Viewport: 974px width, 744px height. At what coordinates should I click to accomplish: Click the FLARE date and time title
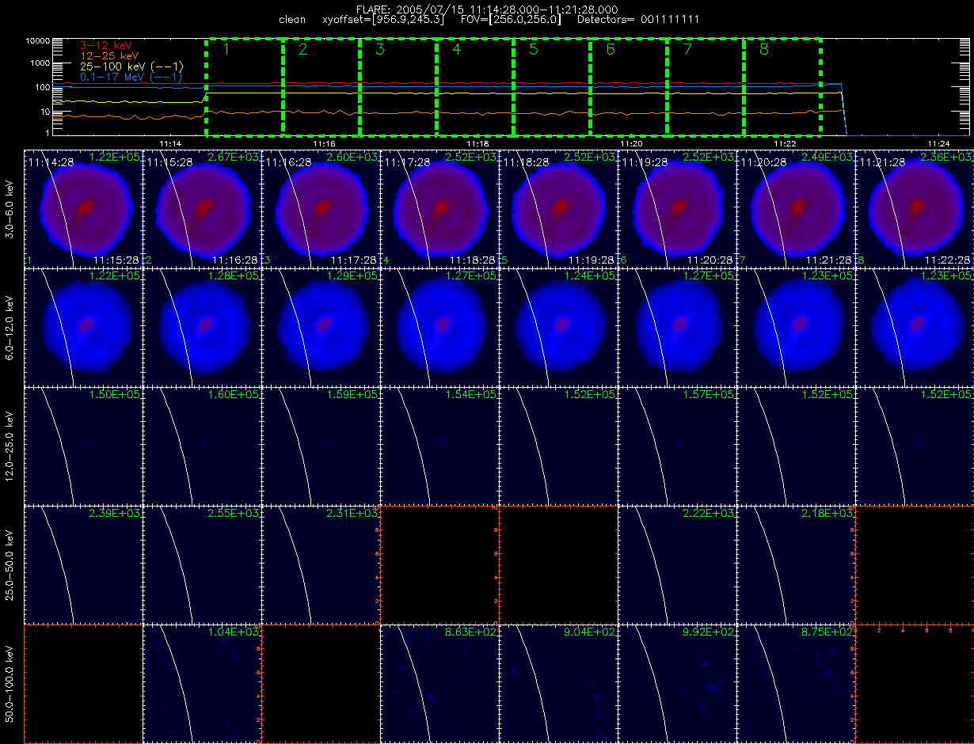tap(487, 9)
